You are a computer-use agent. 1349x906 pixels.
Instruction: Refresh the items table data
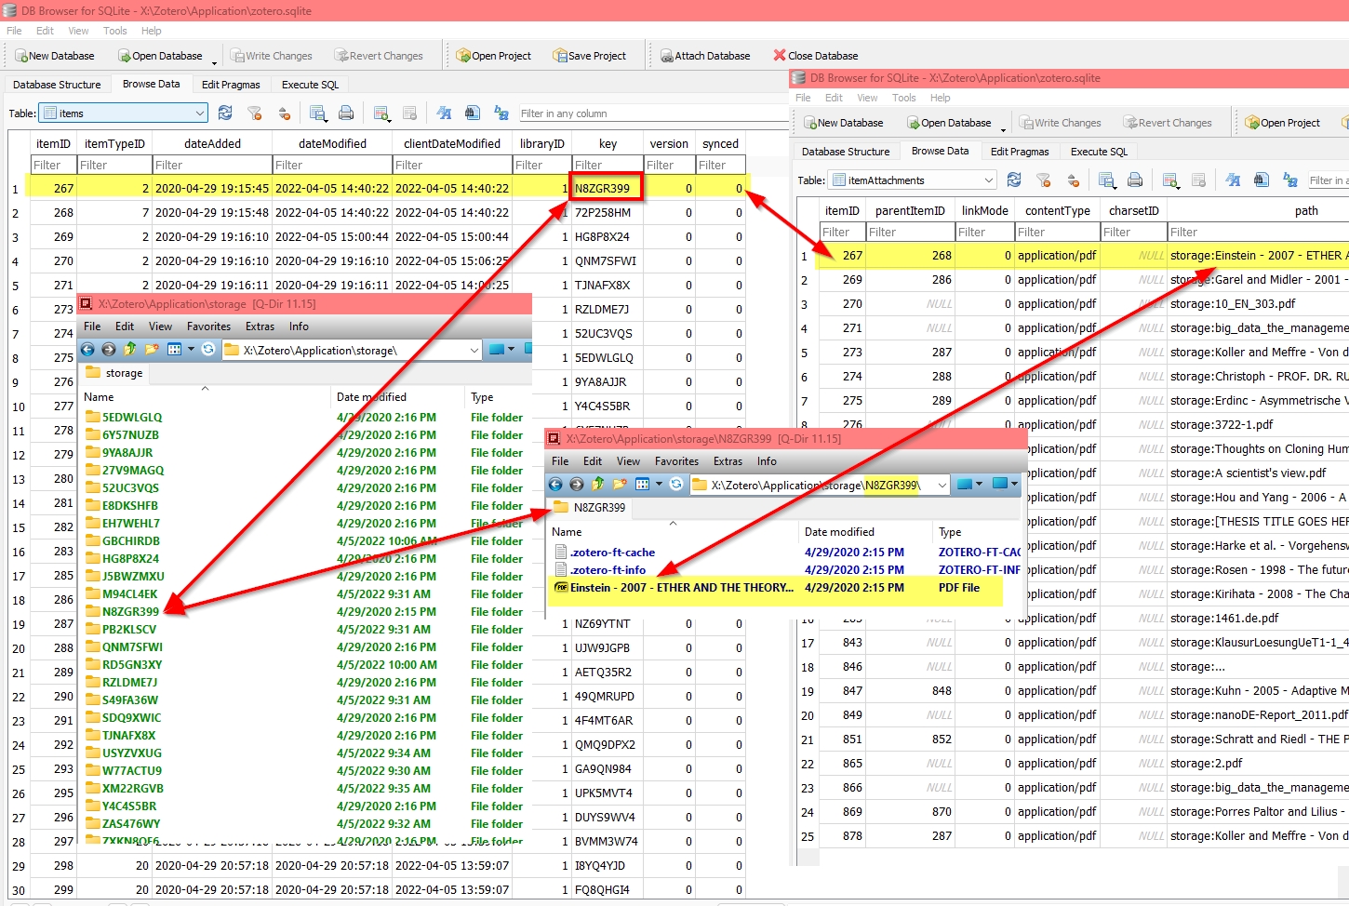[225, 113]
